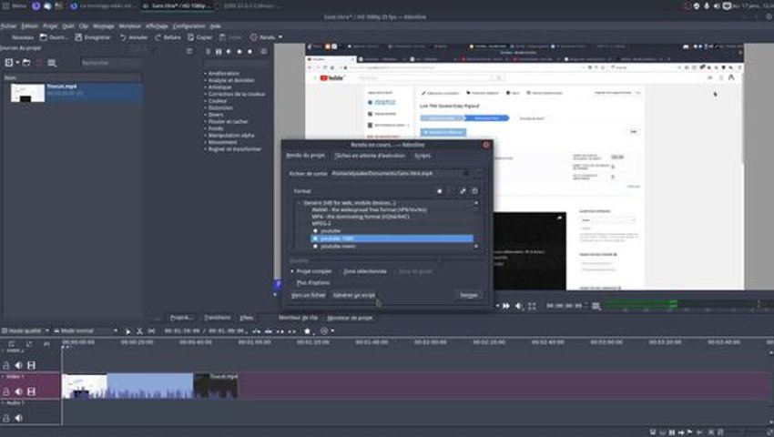The height and width of the screenshot is (437, 774).
Task: Select Zone sélectionnée radio option in render dialog
Action: pos(362,271)
